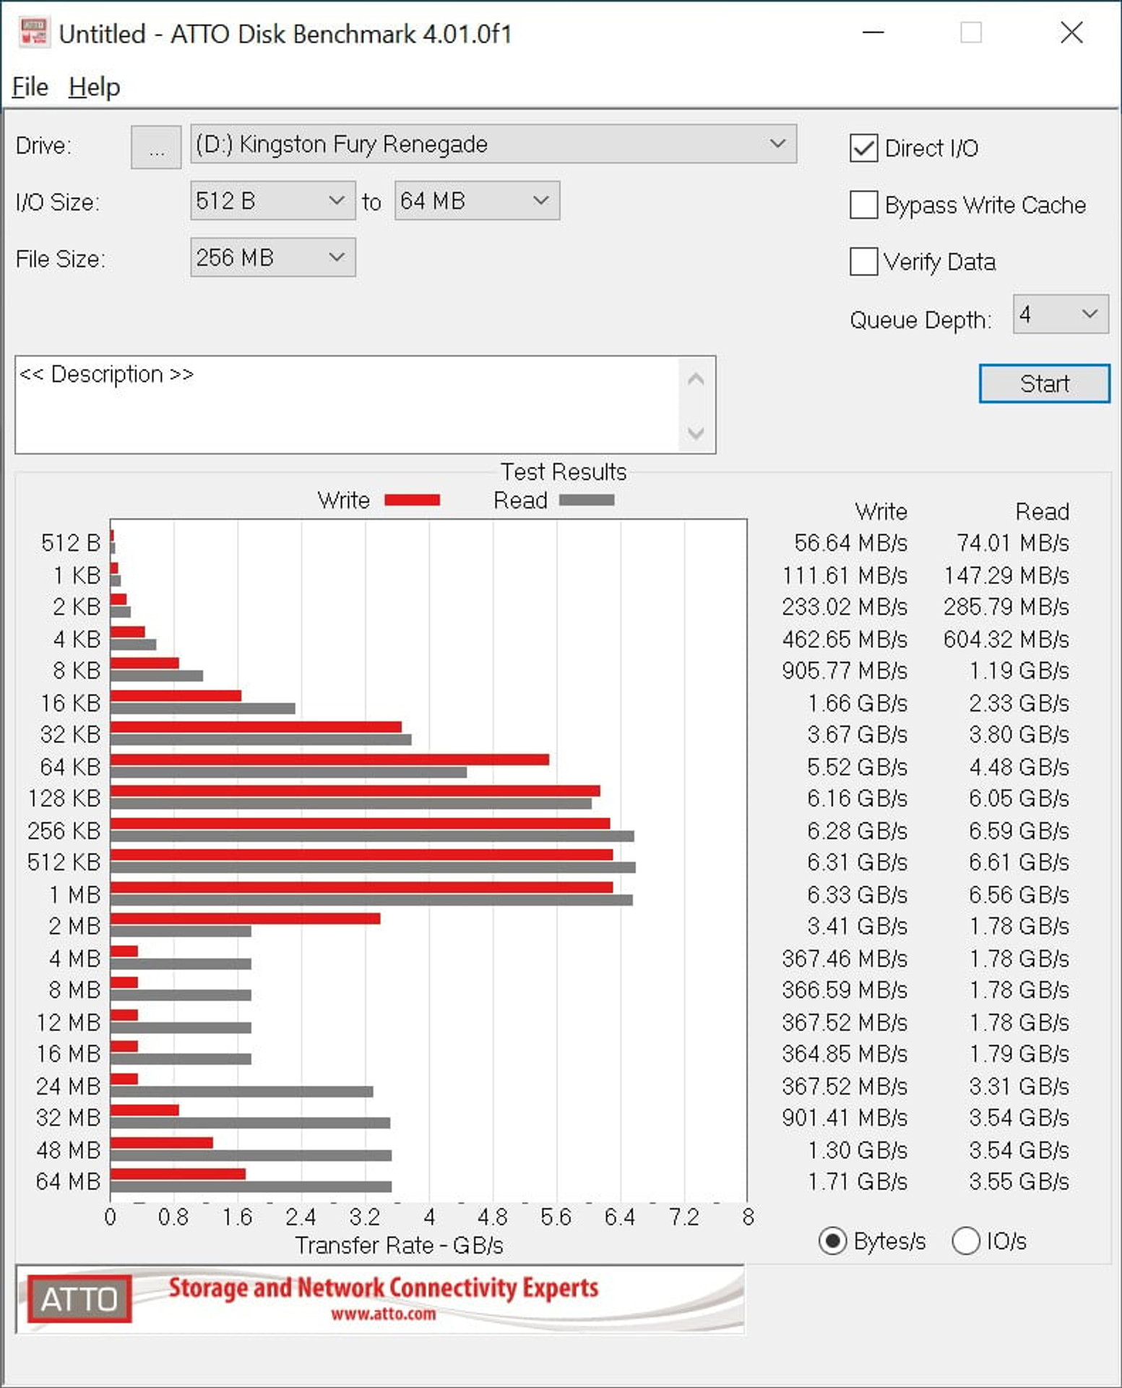Click the 64 MB row label in chart
Image resolution: width=1122 pixels, height=1388 pixels.
68,1181
